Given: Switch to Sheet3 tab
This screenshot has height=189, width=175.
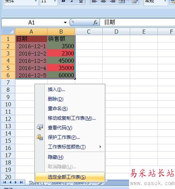Looking at the screenshot, I should tap(81, 183).
